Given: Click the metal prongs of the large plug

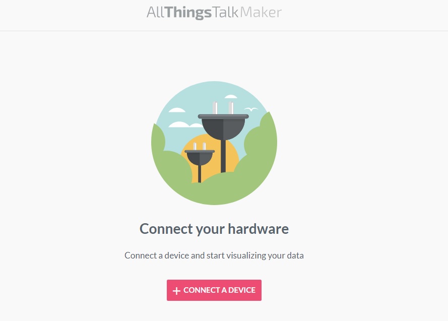Looking at the screenshot, I should tap(223, 108).
